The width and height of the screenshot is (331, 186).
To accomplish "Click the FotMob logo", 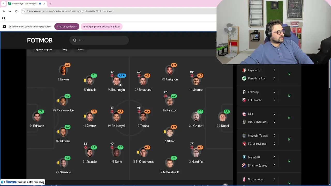I will (x=40, y=40).
